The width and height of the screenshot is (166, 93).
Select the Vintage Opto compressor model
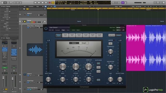[x=99, y=35]
